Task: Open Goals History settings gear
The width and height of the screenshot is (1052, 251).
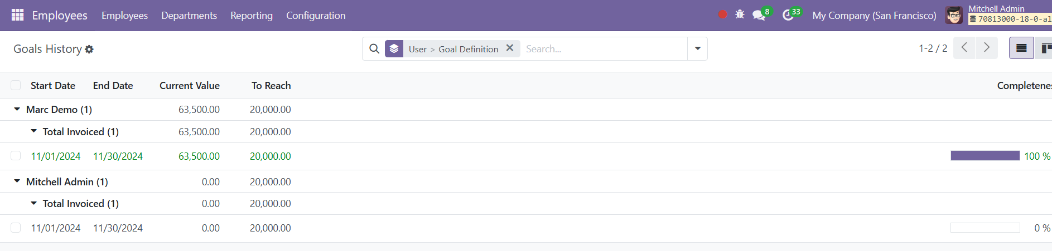Action: pos(89,50)
